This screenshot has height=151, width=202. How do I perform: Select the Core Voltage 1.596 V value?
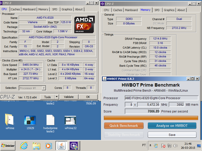pos(63,31)
